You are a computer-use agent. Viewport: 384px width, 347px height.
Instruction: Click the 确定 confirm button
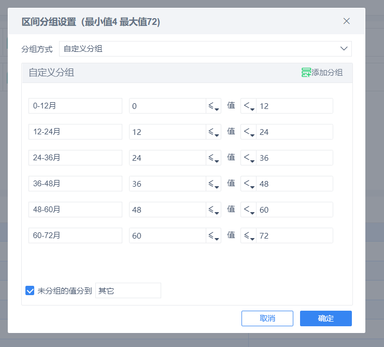pos(326,318)
